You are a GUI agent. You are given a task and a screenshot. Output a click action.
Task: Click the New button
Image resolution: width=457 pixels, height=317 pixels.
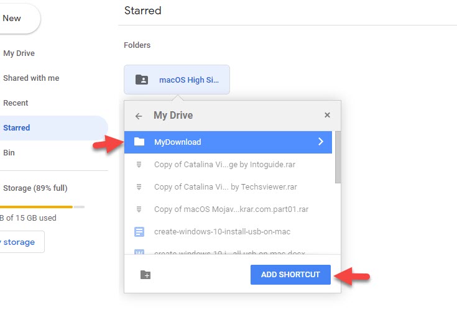click(x=14, y=19)
